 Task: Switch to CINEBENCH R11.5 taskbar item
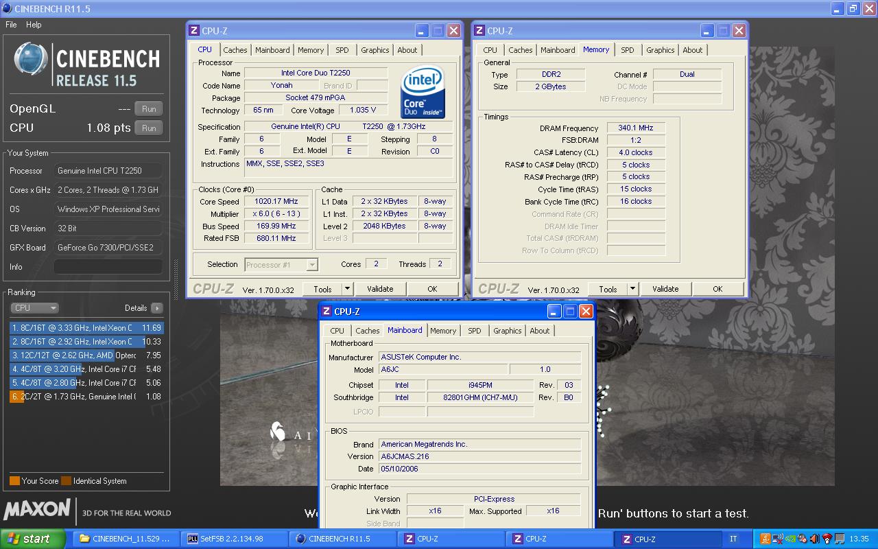click(343, 539)
